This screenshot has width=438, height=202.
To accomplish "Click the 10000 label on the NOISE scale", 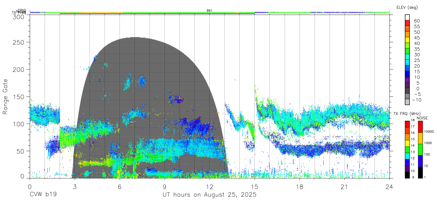I will (x=429, y=131).
